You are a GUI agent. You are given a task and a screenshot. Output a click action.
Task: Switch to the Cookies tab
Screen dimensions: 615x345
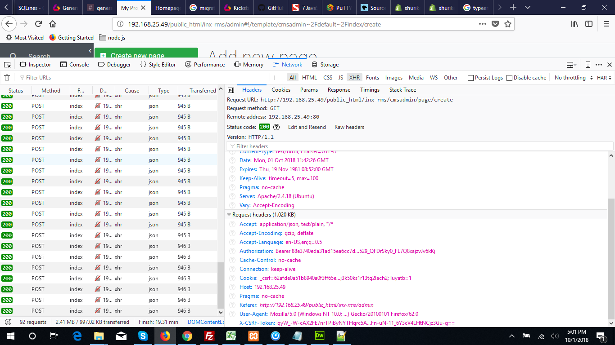point(280,89)
